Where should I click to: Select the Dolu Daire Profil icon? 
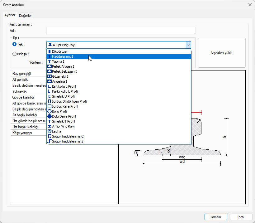click(x=50, y=116)
